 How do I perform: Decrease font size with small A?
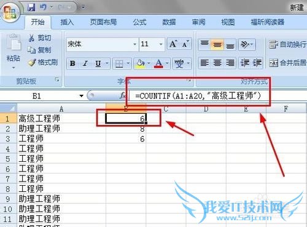pos(185,44)
